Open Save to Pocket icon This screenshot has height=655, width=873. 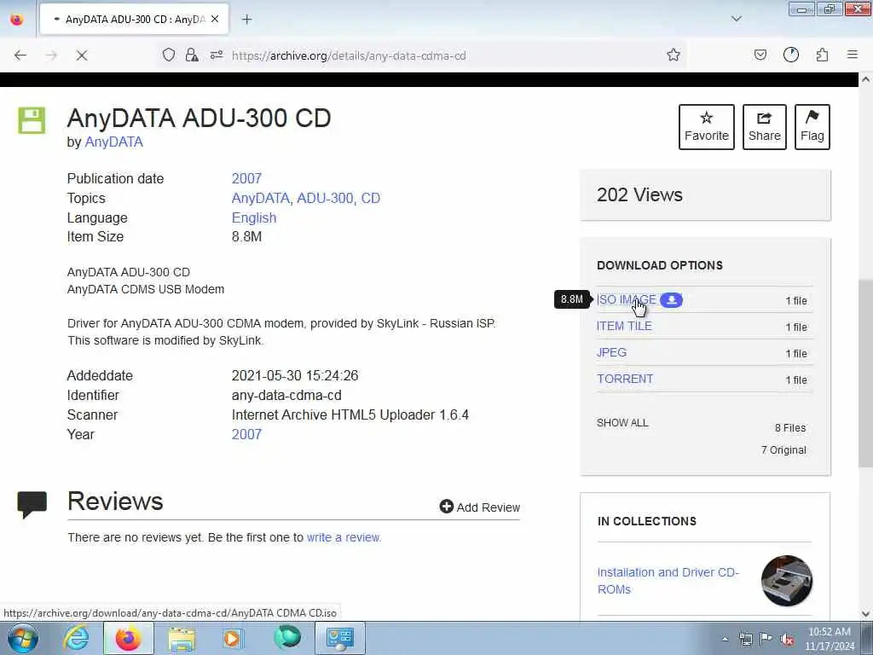[760, 55]
